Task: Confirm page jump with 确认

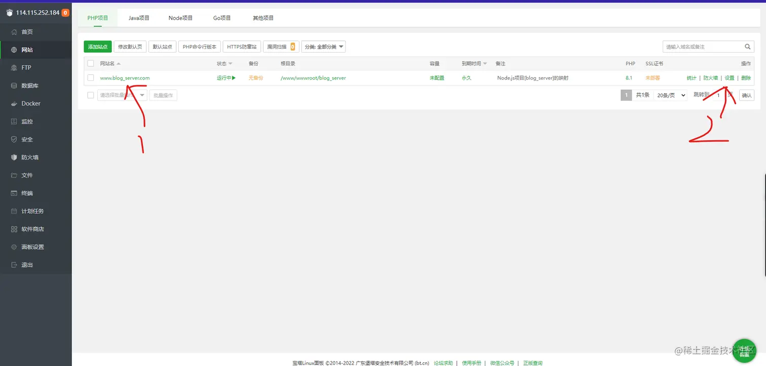Action: (747, 95)
